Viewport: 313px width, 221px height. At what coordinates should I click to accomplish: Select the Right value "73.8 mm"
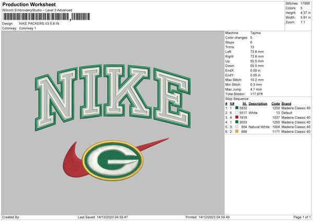coord(257,56)
